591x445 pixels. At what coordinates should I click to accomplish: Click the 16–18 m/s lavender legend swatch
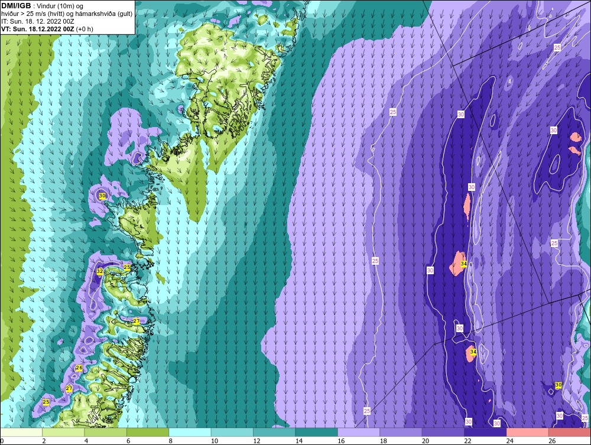click(359, 432)
